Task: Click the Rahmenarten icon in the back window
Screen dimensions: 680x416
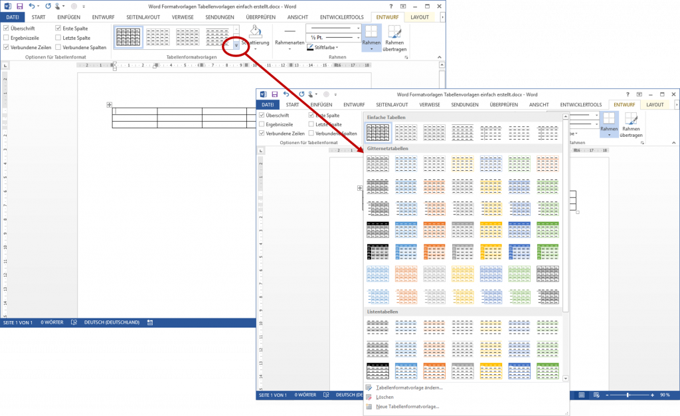Action: click(x=290, y=32)
